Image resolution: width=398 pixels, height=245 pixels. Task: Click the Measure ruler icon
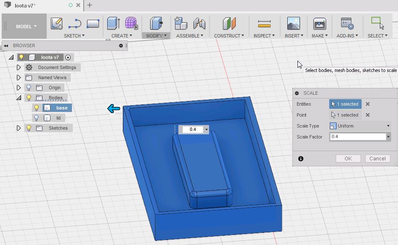click(264, 24)
